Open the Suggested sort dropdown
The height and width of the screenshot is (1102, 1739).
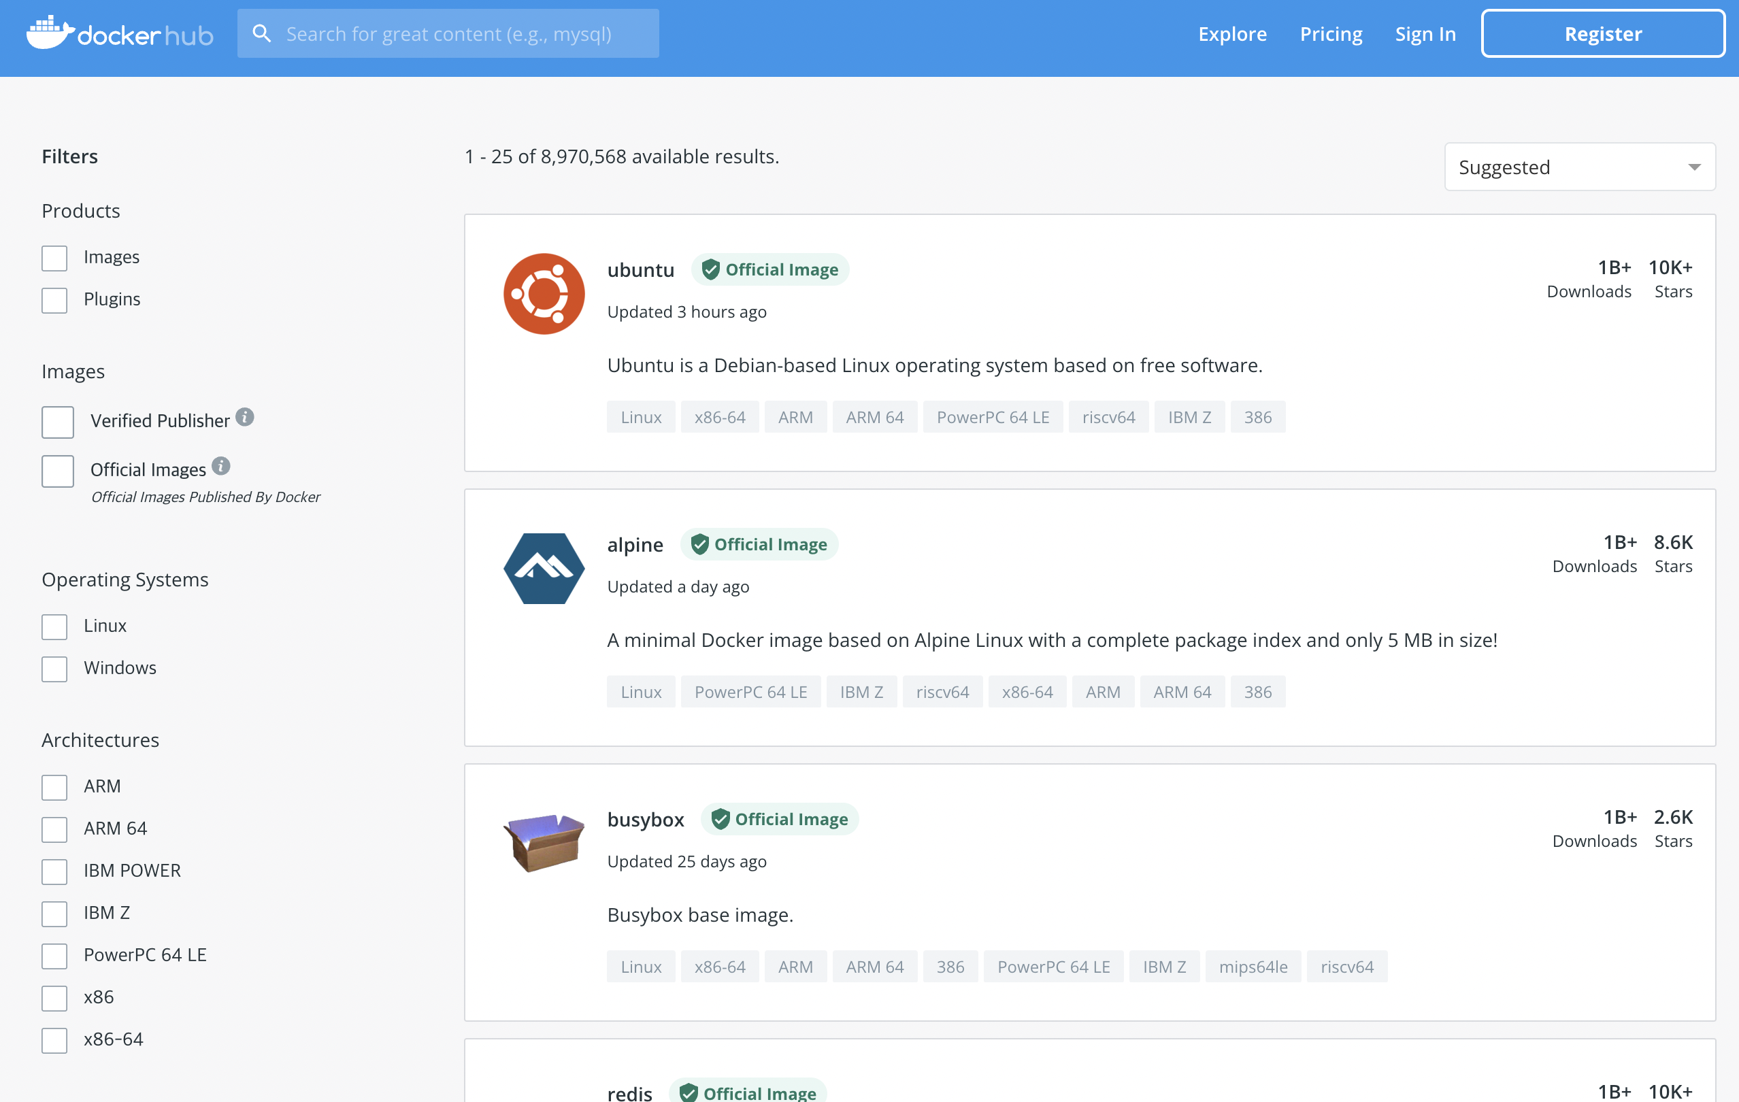click(1579, 167)
